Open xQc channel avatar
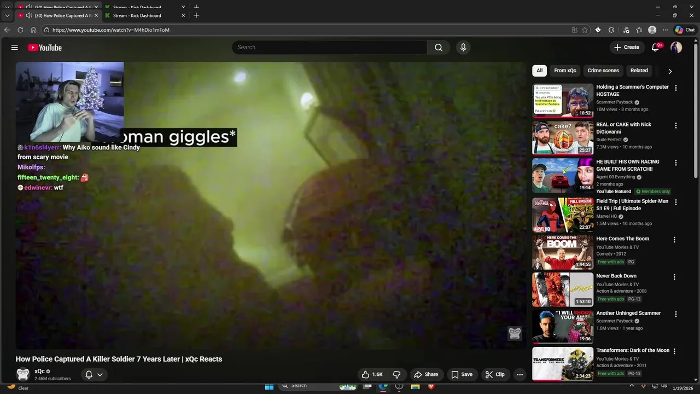The image size is (700, 394). point(23,374)
